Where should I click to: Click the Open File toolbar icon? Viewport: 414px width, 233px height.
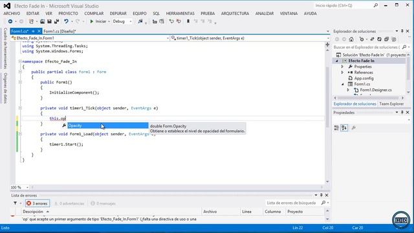[x=42, y=21]
